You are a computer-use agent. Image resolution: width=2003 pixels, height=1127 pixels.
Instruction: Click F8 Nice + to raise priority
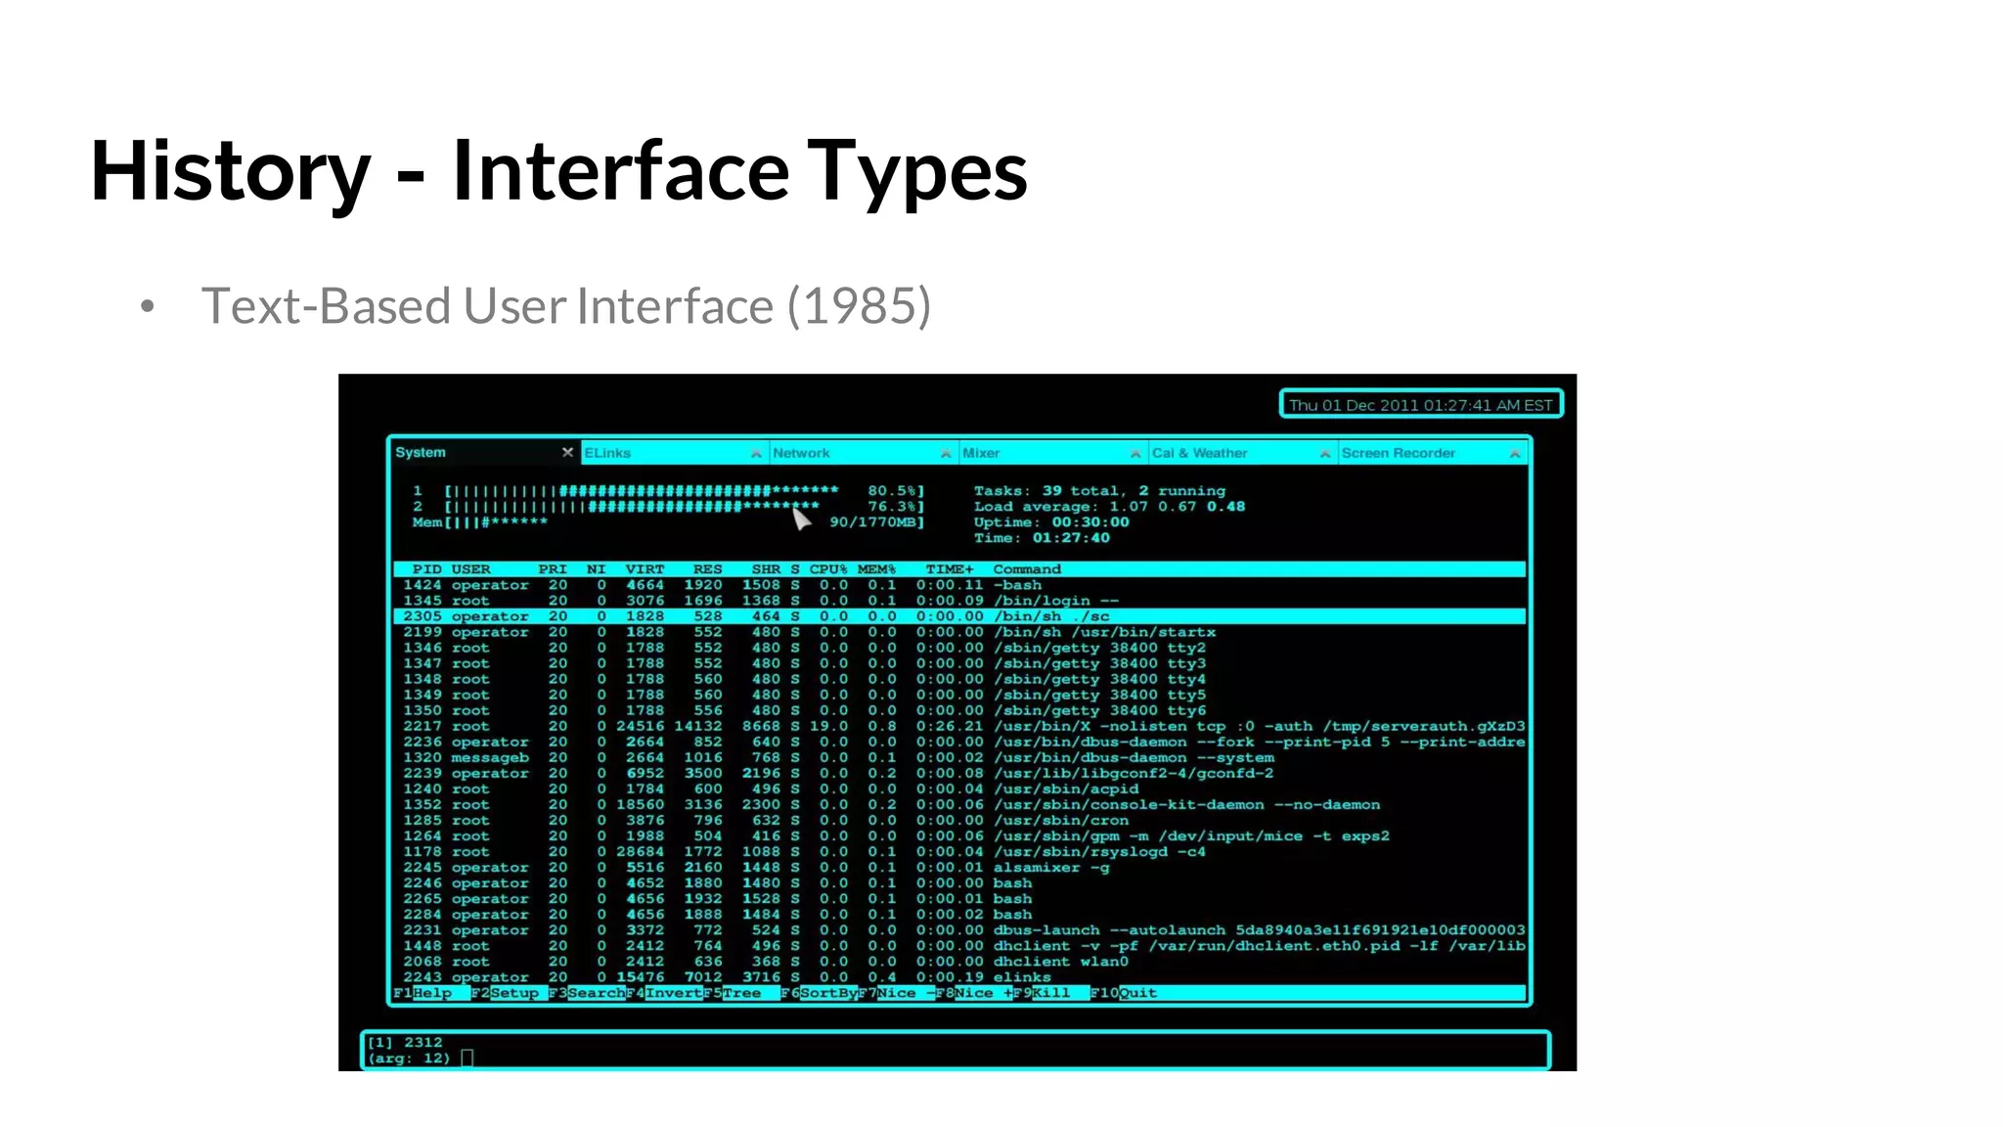pos(974,993)
